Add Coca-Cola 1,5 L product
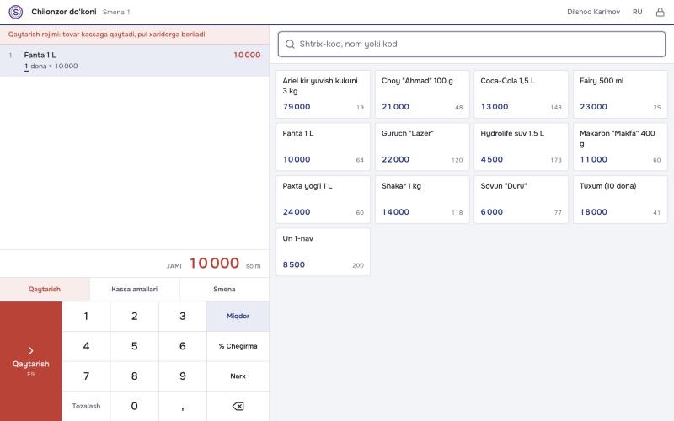 coord(521,94)
